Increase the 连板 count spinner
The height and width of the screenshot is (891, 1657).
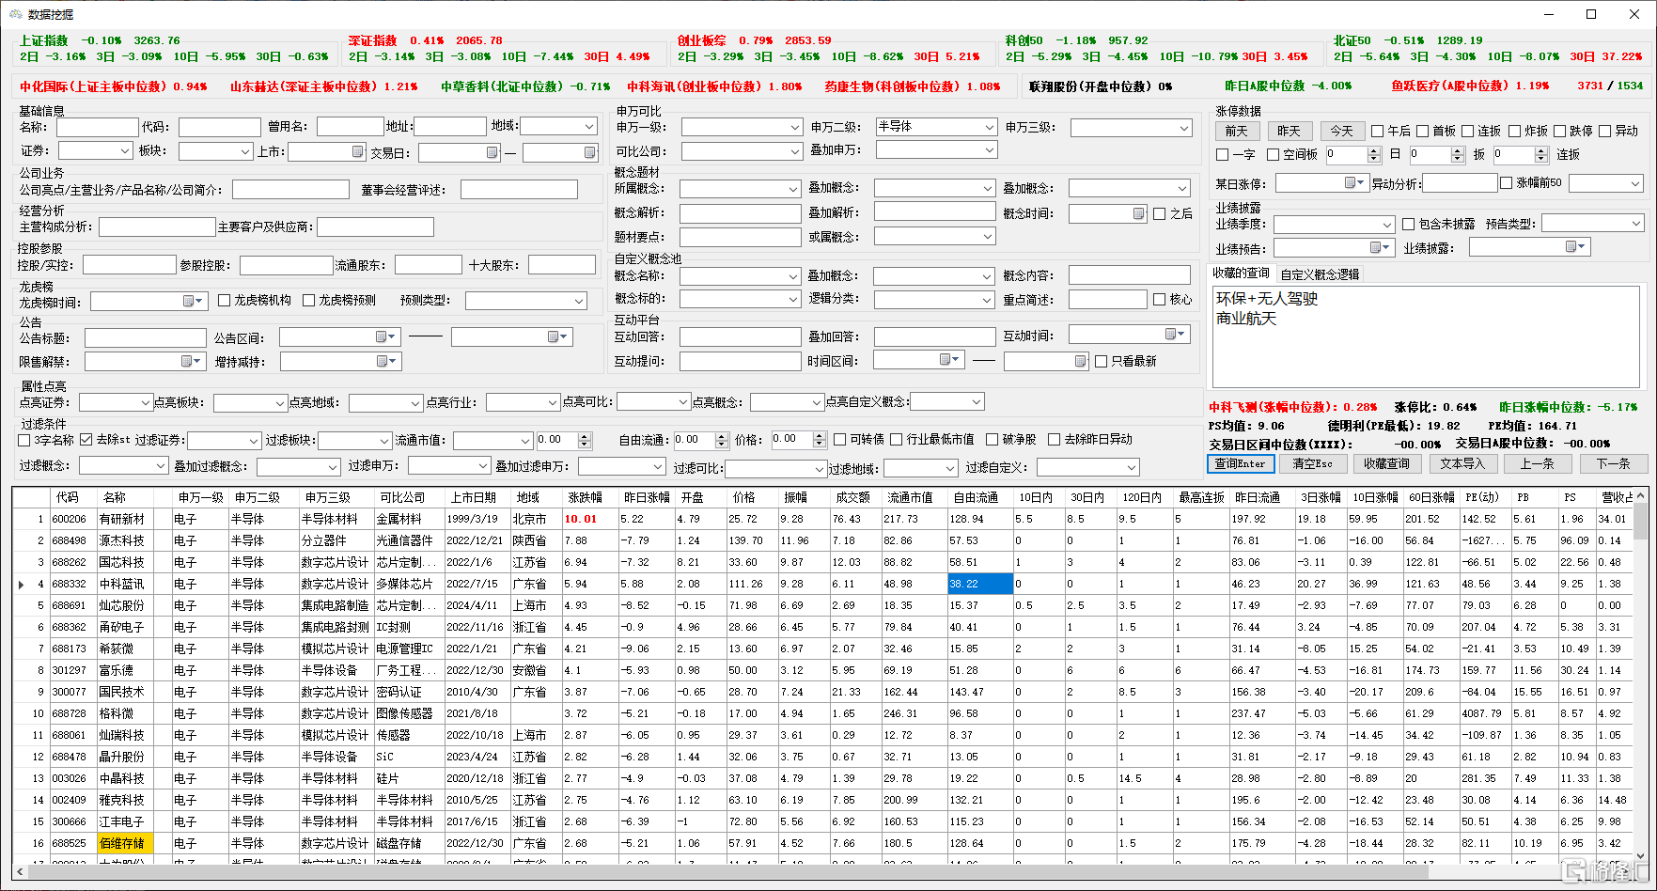point(1541,150)
